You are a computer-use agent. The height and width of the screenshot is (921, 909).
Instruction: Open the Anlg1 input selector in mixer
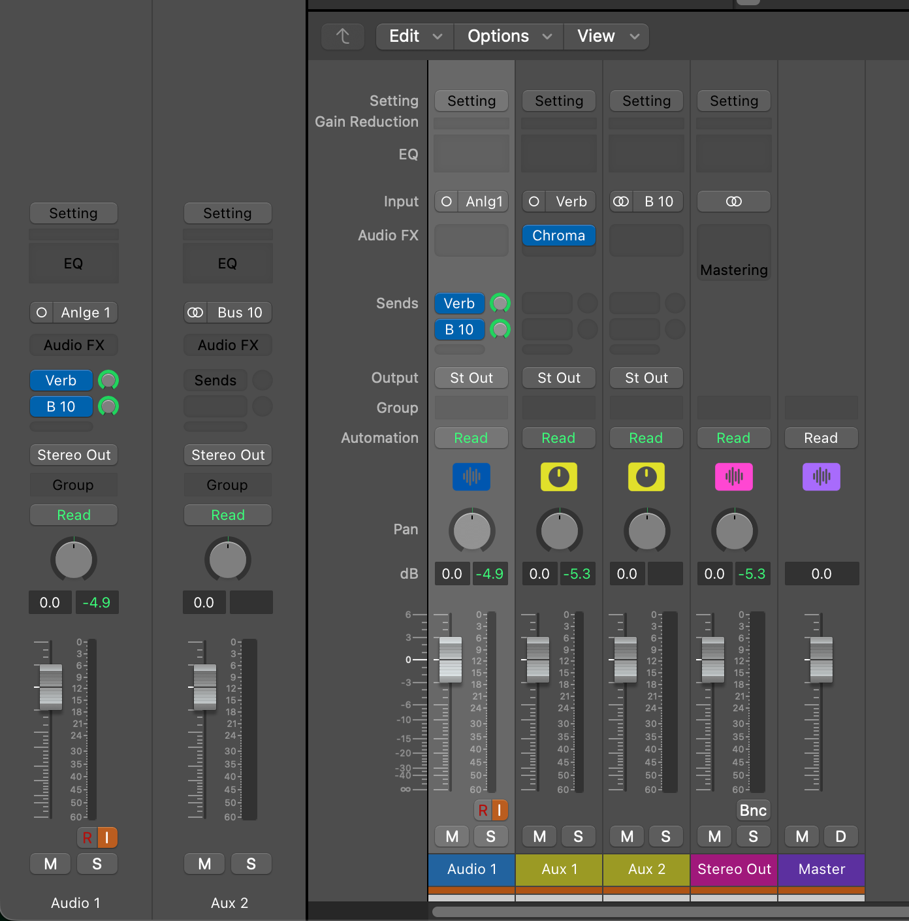pyautogui.click(x=484, y=202)
